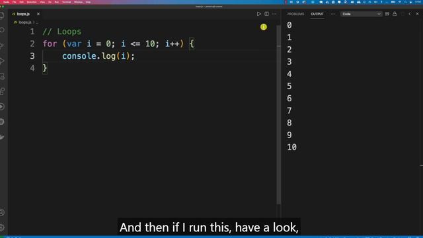Click the output value 0

(289, 25)
